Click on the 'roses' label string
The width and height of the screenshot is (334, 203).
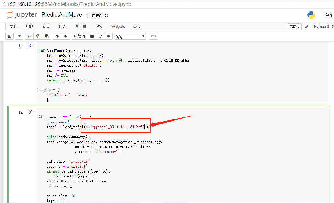[x=82, y=95]
